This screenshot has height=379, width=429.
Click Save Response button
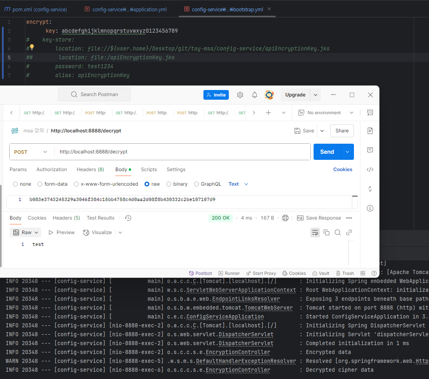[x=319, y=218]
